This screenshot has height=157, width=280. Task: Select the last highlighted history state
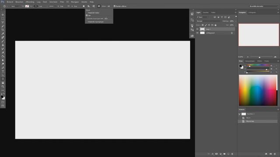[258, 121]
